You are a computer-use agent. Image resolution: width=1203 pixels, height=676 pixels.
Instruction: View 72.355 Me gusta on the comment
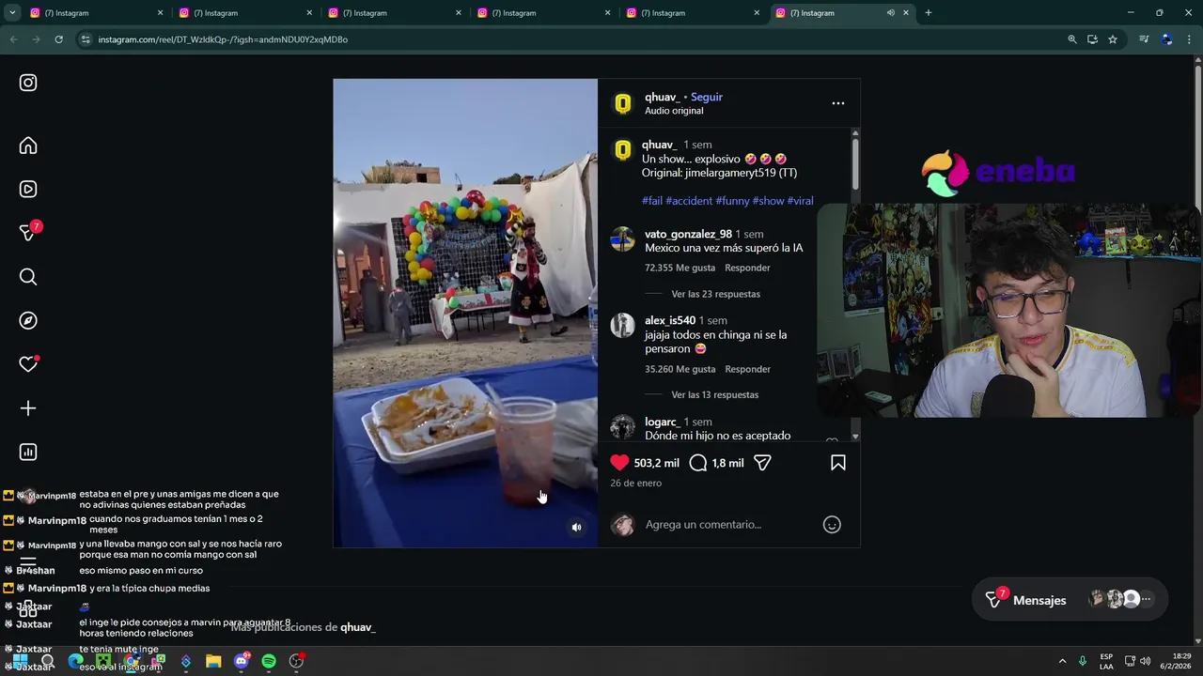coord(680,268)
